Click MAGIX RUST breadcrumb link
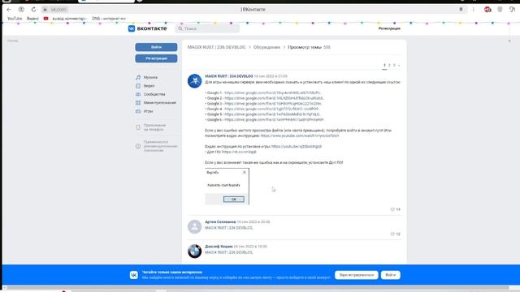This screenshot has width=520, height=292. click(217, 47)
